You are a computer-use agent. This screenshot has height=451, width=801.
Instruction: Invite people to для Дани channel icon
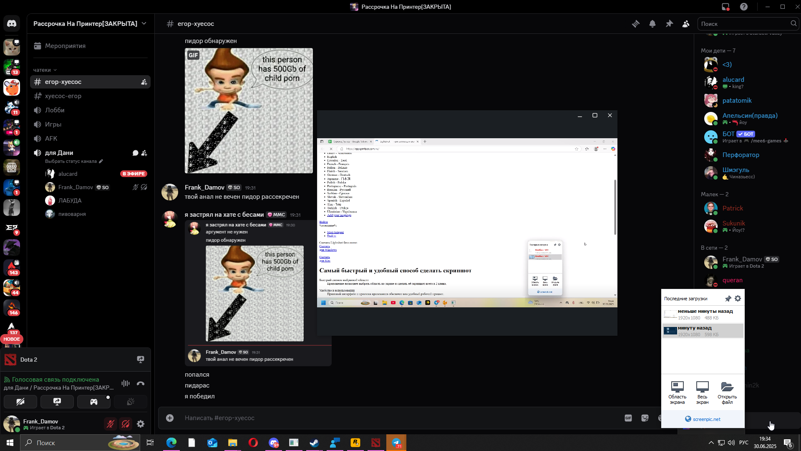(x=144, y=153)
